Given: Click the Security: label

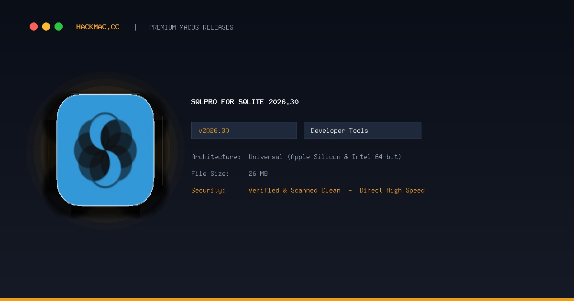Looking at the screenshot, I should [208, 190].
